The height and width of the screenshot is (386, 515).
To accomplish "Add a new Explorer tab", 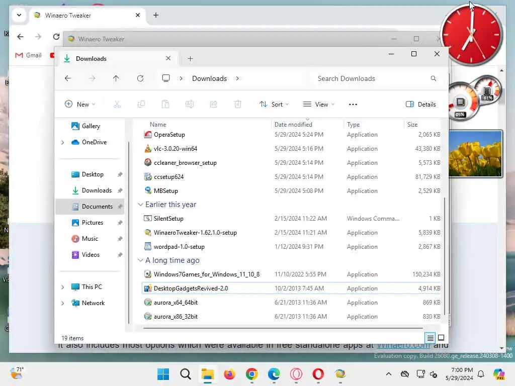I will [x=190, y=59].
